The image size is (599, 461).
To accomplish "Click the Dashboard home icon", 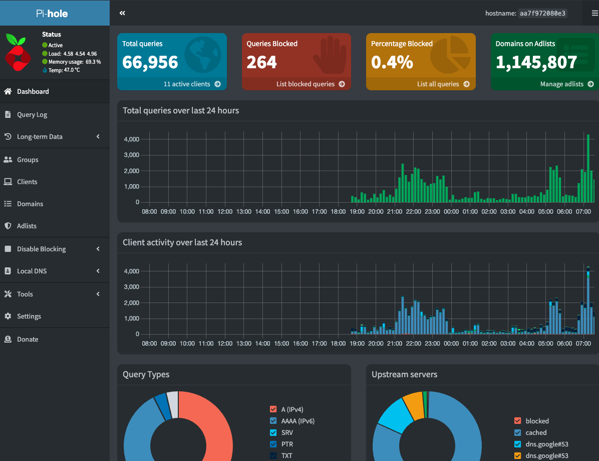I will pos(8,91).
